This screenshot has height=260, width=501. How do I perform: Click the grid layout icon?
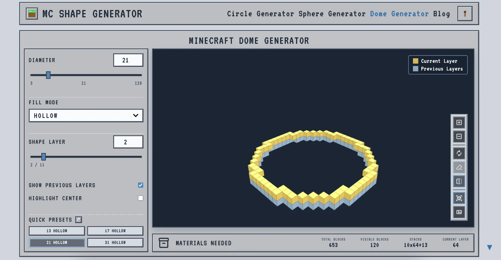coord(459,212)
